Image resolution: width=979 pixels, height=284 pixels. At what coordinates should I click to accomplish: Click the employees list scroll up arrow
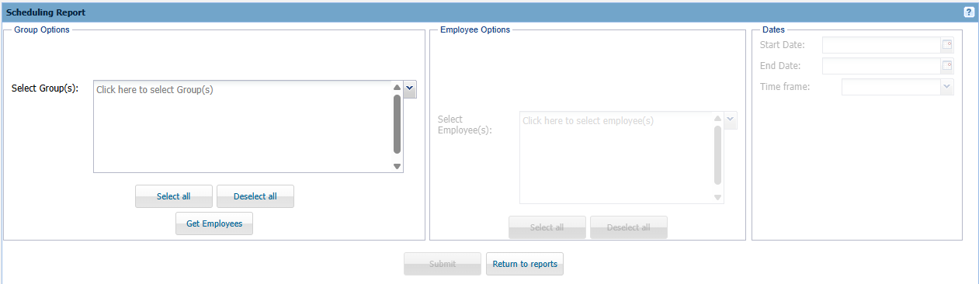(x=718, y=119)
